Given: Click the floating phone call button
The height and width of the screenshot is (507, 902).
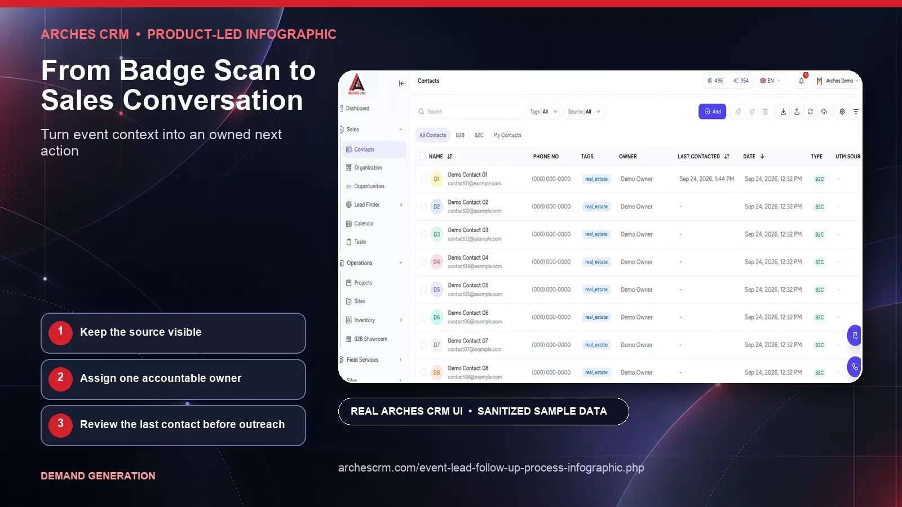Looking at the screenshot, I should pos(855,367).
